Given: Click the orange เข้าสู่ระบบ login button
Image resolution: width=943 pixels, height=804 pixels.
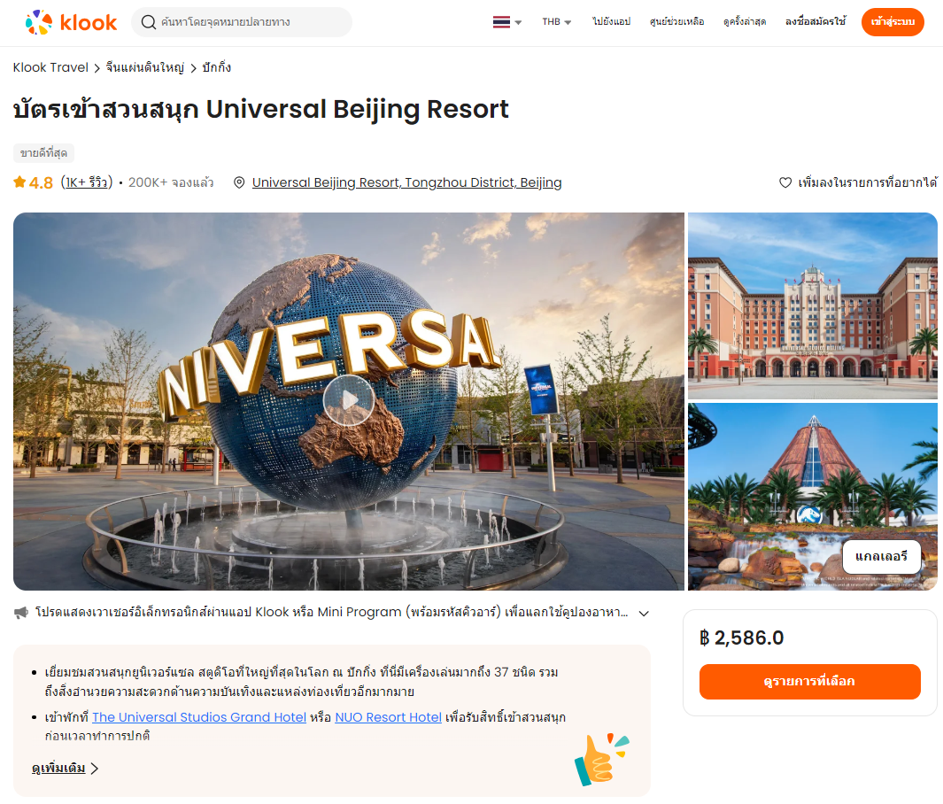Looking at the screenshot, I should click(893, 22).
